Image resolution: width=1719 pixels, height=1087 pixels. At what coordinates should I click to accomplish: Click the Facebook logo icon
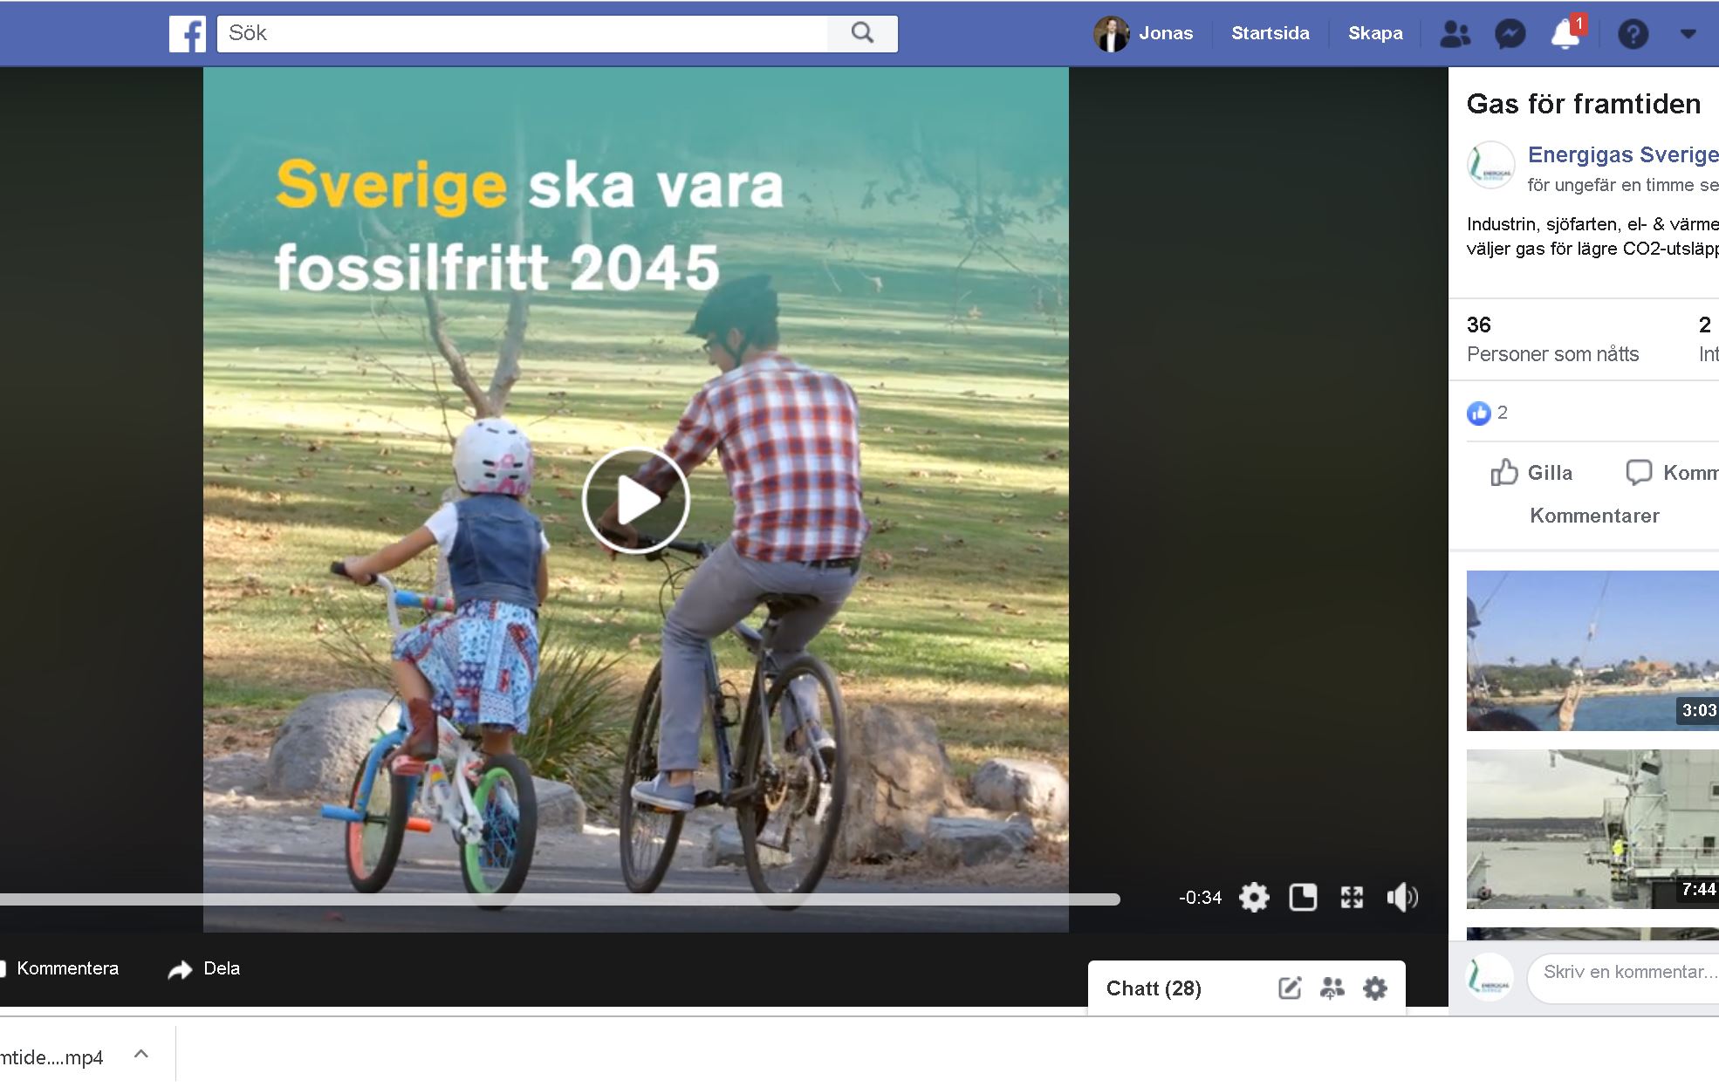(x=187, y=35)
